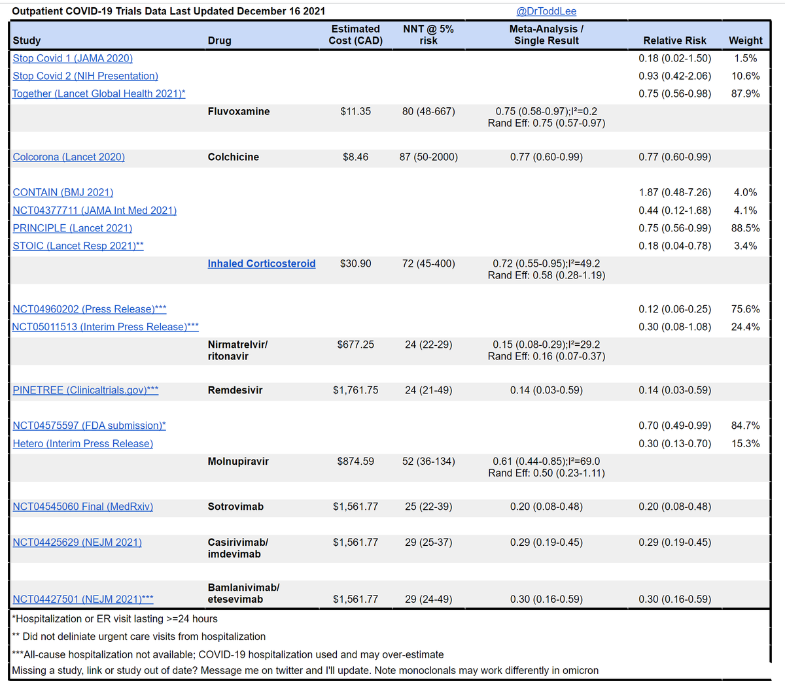Click the $1,761.75 Remdesivir cost cell
The width and height of the screenshot is (785, 689).
click(x=355, y=390)
